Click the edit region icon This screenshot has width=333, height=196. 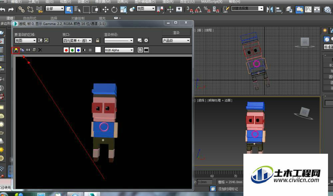tap(40, 40)
